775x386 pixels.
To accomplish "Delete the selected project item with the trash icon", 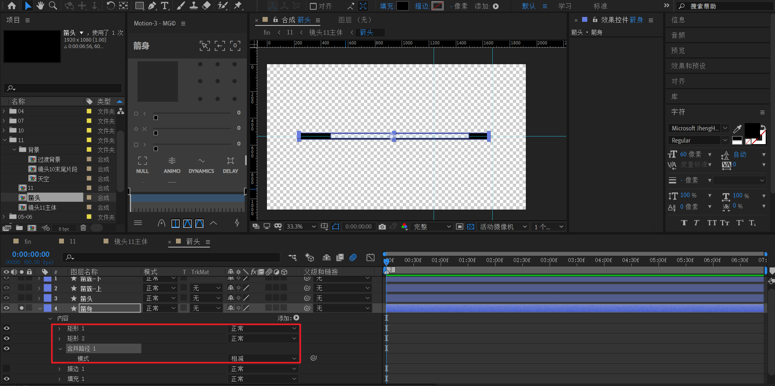I will pos(83,228).
